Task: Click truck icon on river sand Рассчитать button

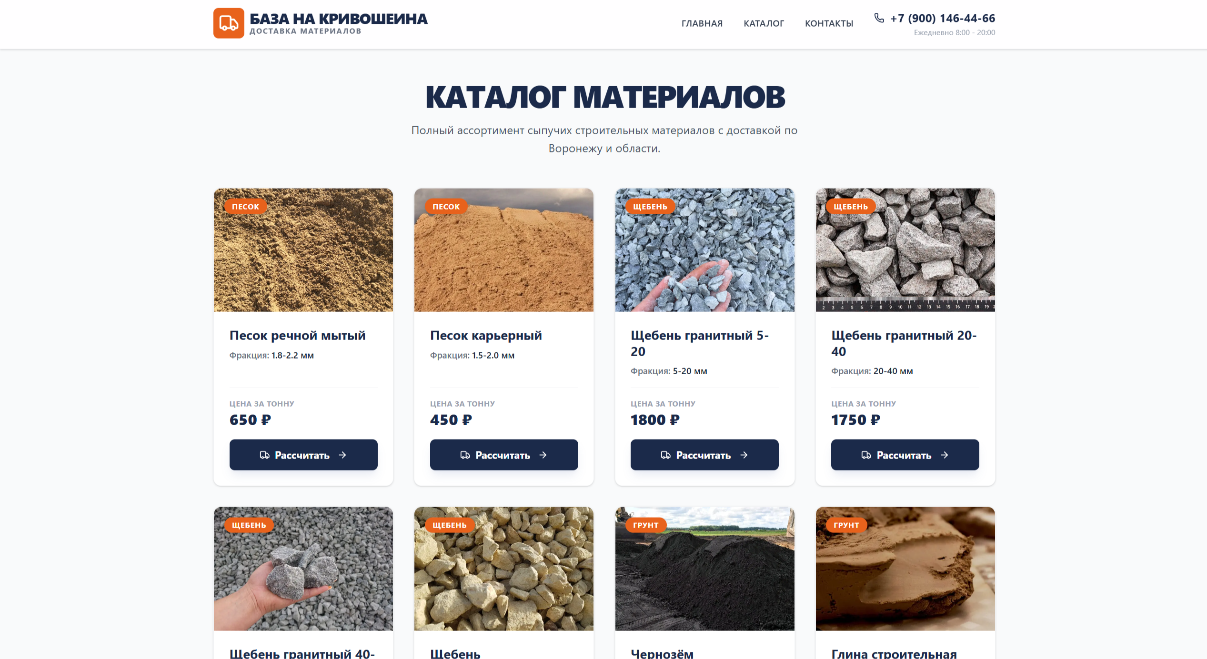Action: pos(265,455)
